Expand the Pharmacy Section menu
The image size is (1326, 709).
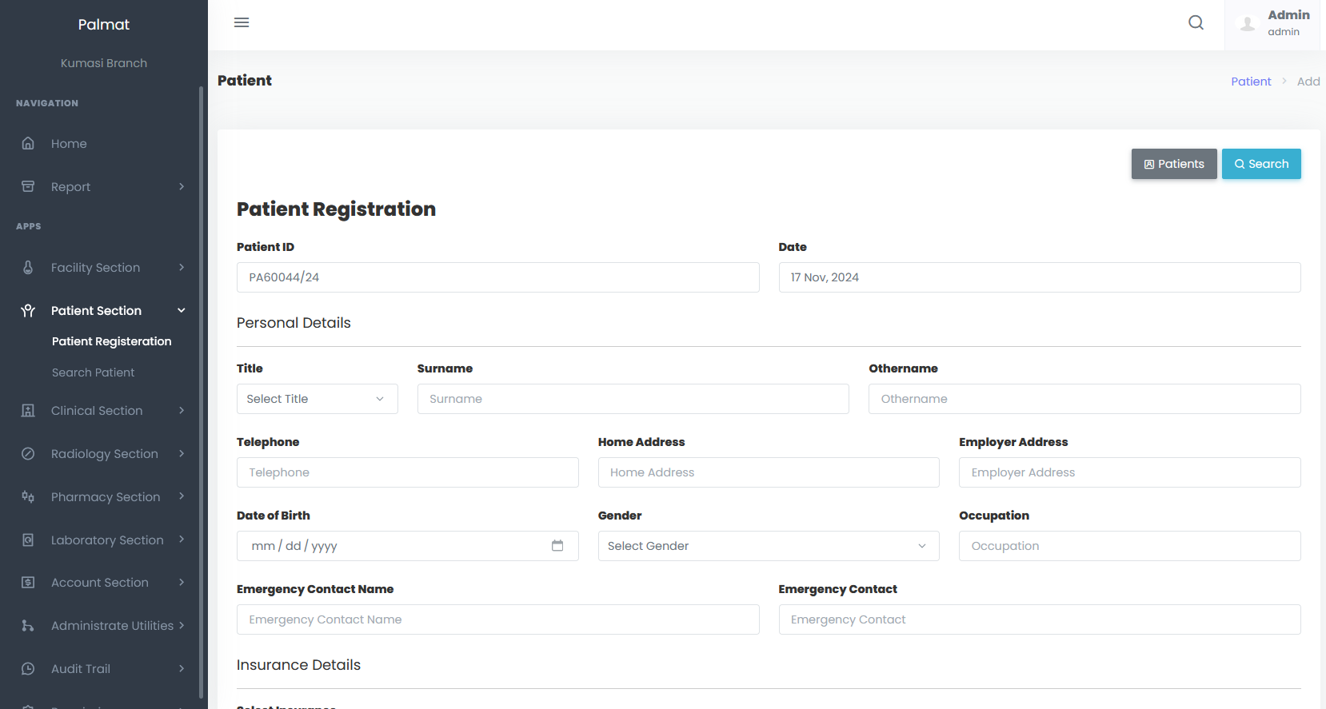coord(104,497)
